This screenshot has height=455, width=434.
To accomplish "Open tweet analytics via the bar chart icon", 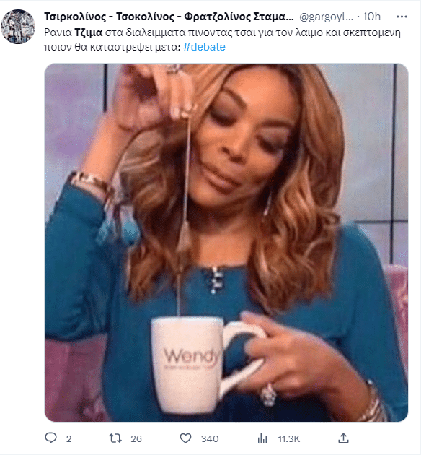I will 262,438.
